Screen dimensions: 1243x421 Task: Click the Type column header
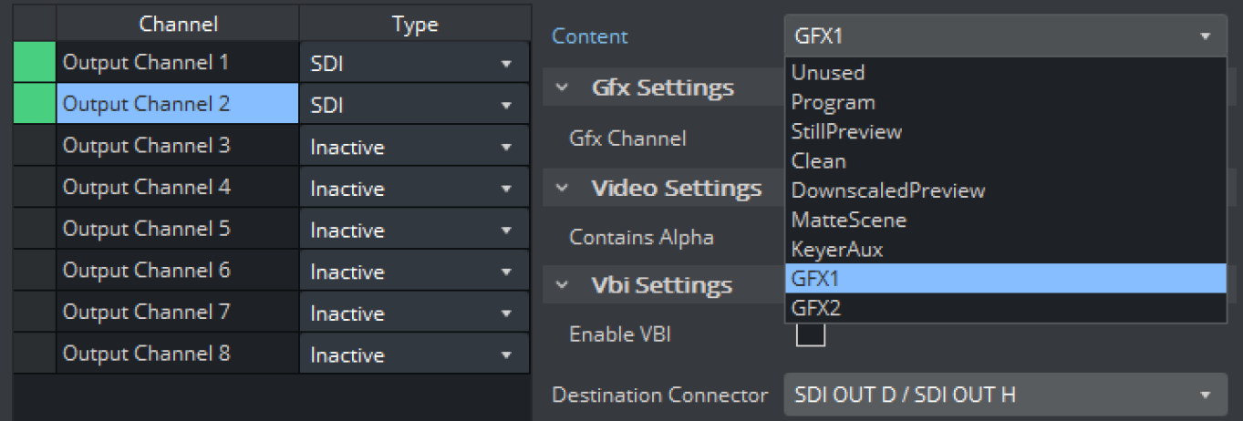(415, 25)
